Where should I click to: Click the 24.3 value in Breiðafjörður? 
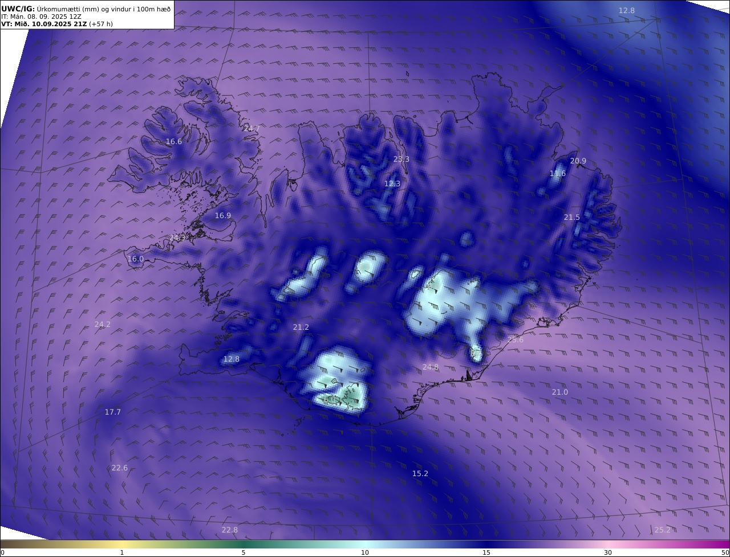pyautogui.click(x=178, y=237)
